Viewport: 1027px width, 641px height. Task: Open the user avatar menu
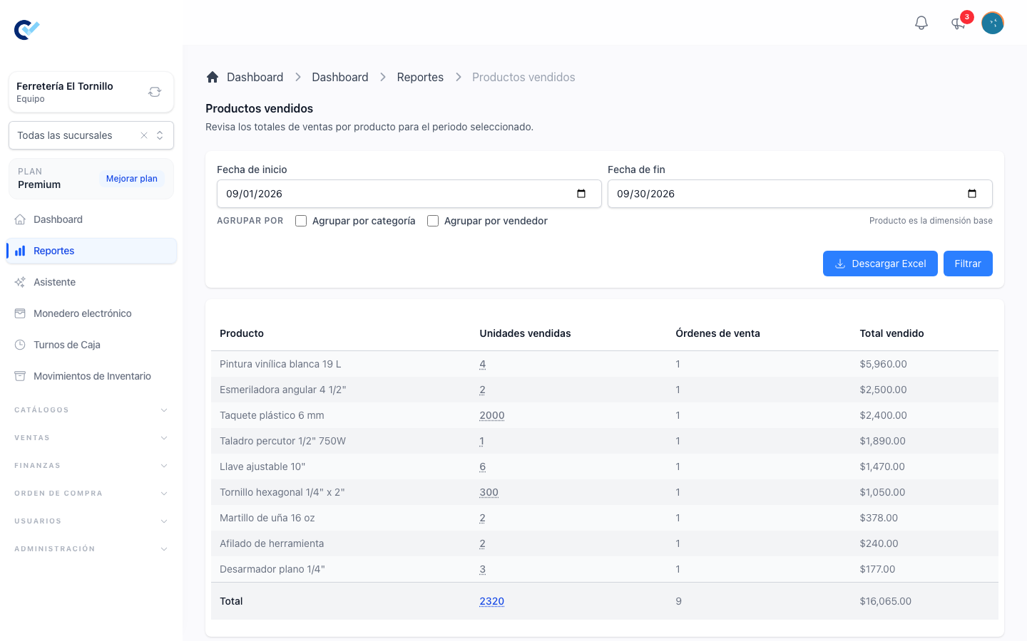[993, 23]
